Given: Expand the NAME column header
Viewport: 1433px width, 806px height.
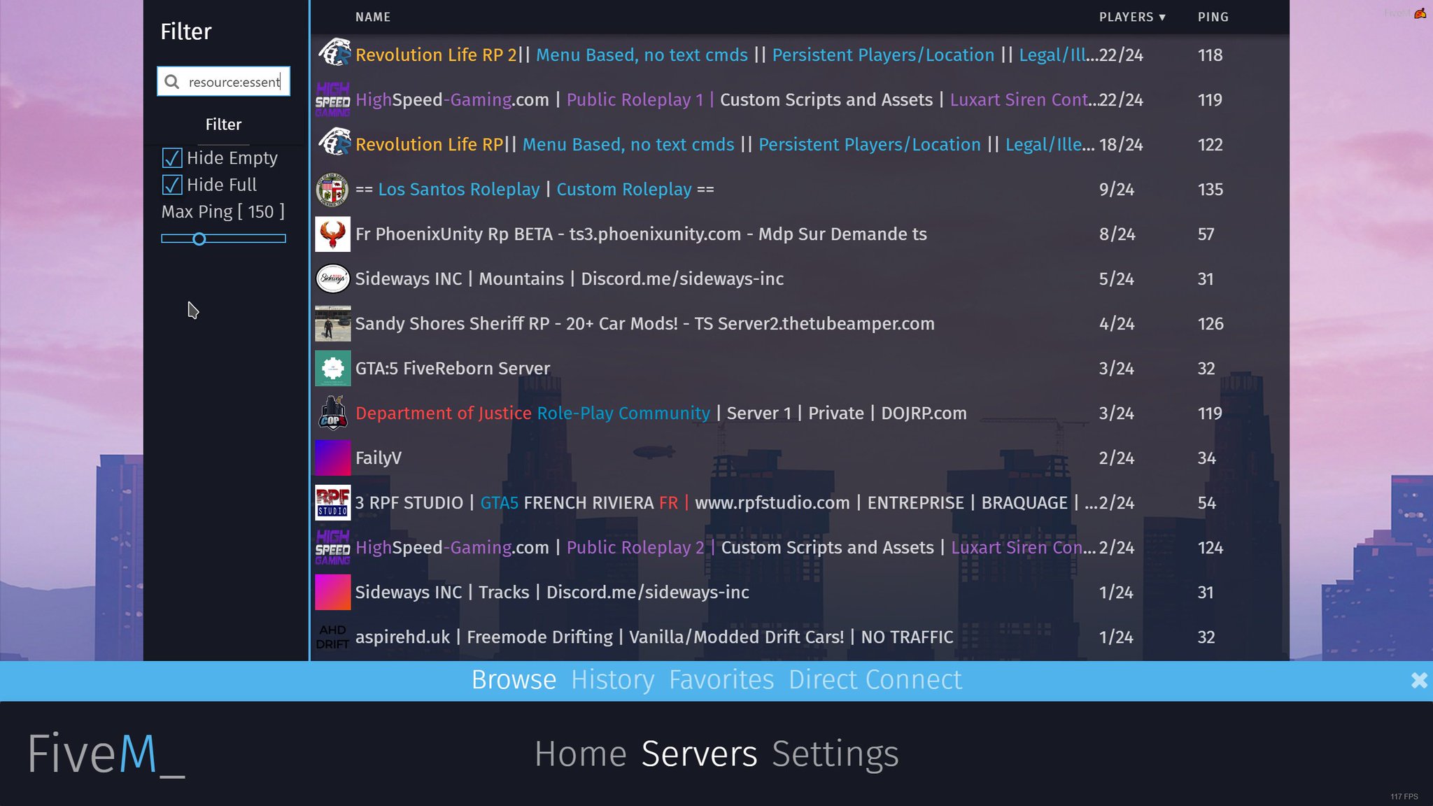Looking at the screenshot, I should pos(372,17).
